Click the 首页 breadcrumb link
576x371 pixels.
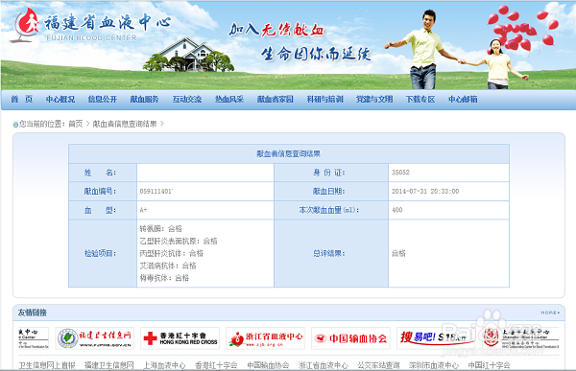76,124
